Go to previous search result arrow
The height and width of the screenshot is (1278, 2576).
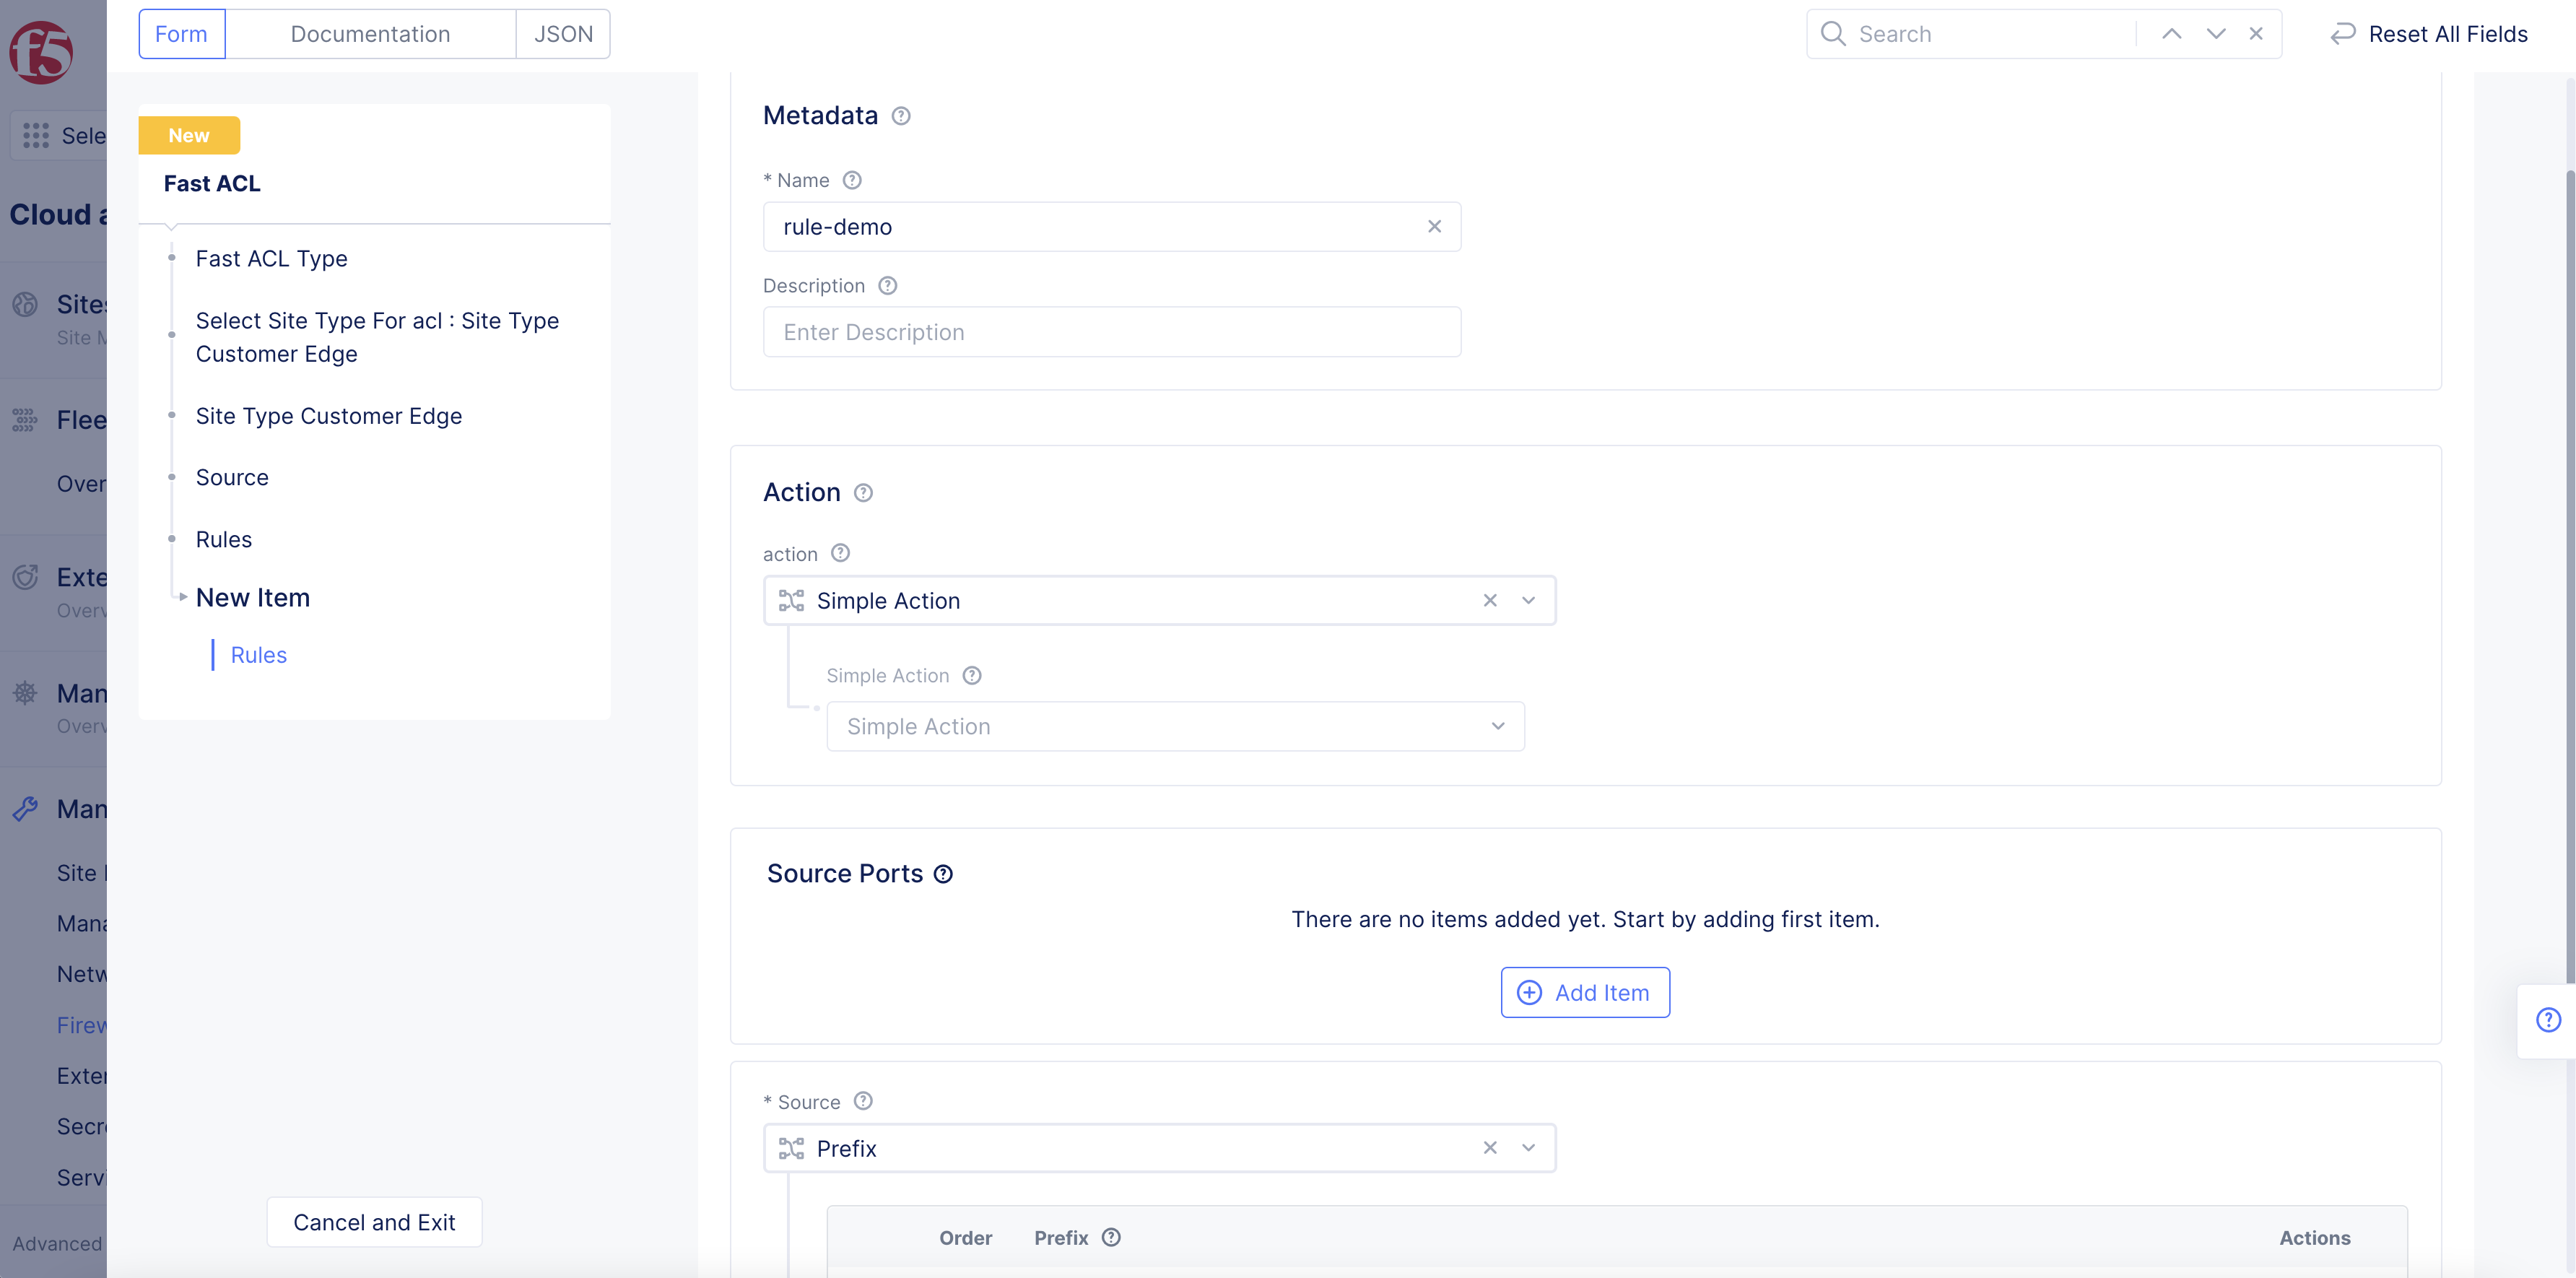coord(2171,34)
